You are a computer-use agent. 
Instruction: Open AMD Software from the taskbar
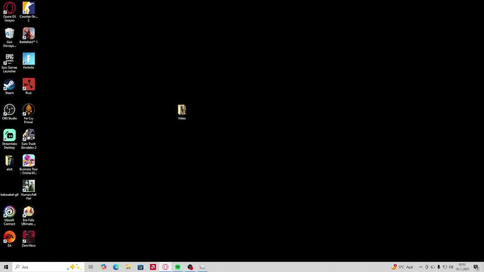pos(153,267)
